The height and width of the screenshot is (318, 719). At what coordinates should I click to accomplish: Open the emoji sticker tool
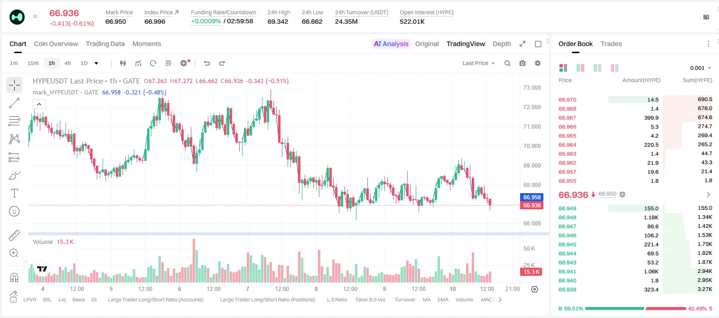click(x=14, y=211)
